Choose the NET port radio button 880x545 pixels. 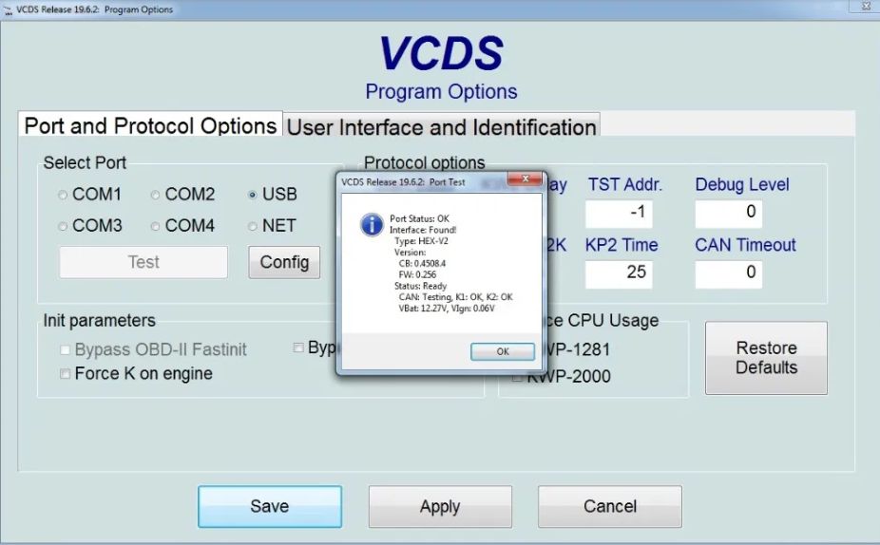pyautogui.click(x=253, y=227)
